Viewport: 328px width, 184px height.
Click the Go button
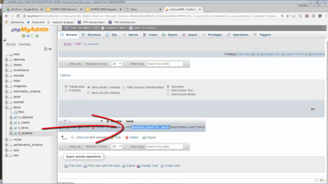click(x=313, y=109)
